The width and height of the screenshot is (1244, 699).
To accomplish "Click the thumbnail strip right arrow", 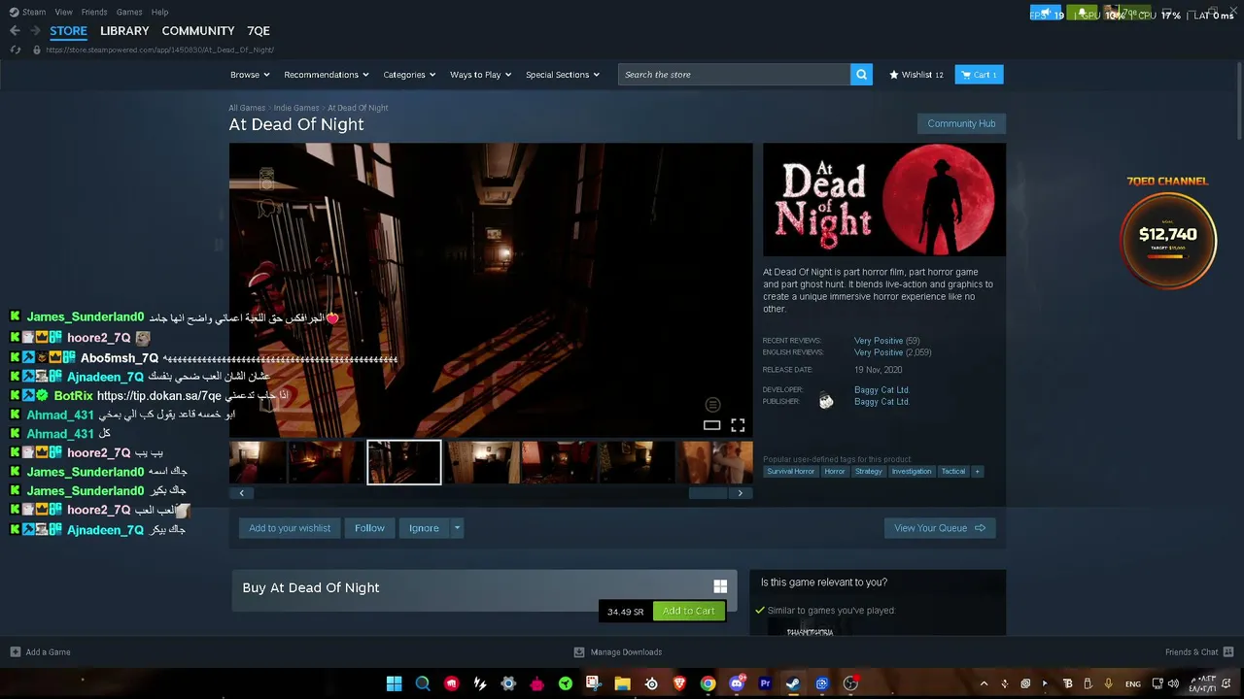I will tap(741, 493).
